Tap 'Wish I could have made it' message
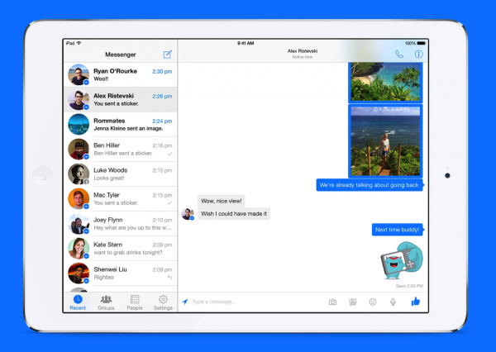 click(234, 214)
